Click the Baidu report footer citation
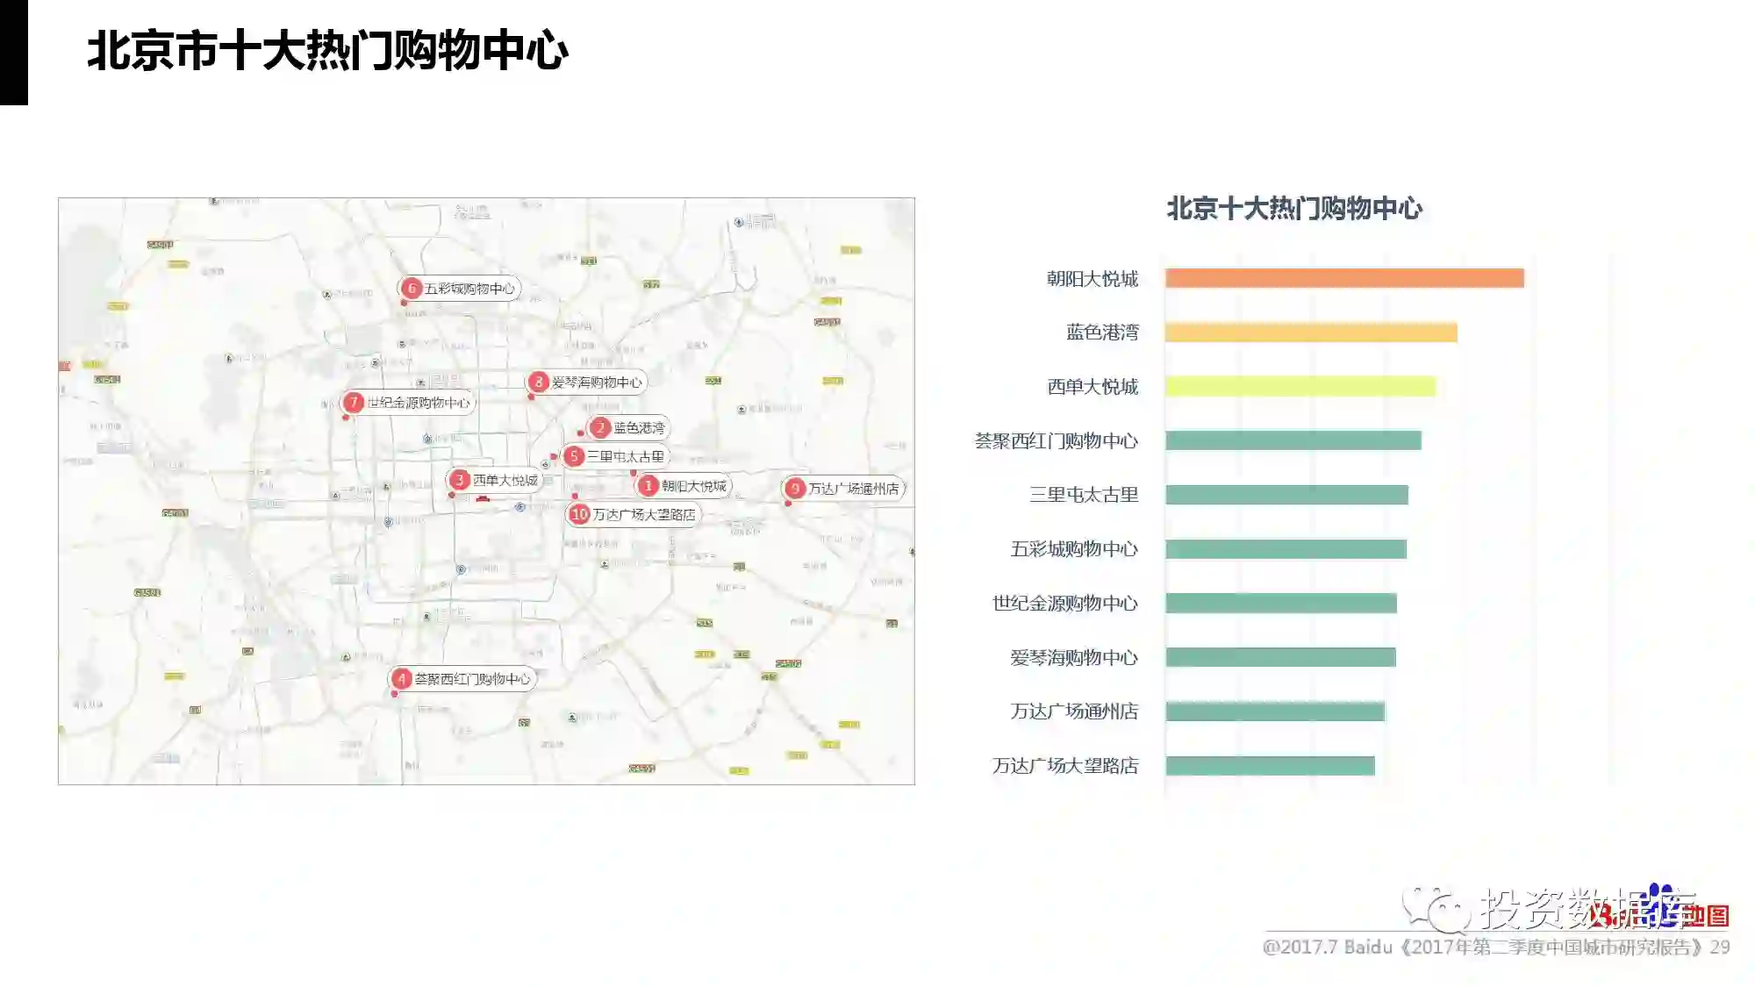This screenshot has width=1755, height=987. pos(1495,948)
